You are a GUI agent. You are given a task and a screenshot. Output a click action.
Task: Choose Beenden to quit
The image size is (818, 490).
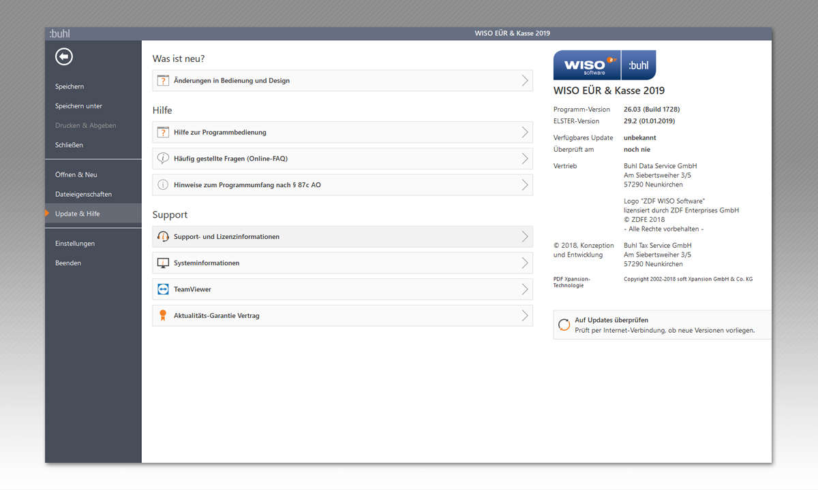pos(68,263)
